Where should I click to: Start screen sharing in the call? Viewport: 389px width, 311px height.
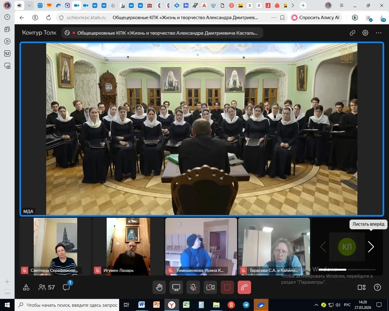click(x=176, y=287)
